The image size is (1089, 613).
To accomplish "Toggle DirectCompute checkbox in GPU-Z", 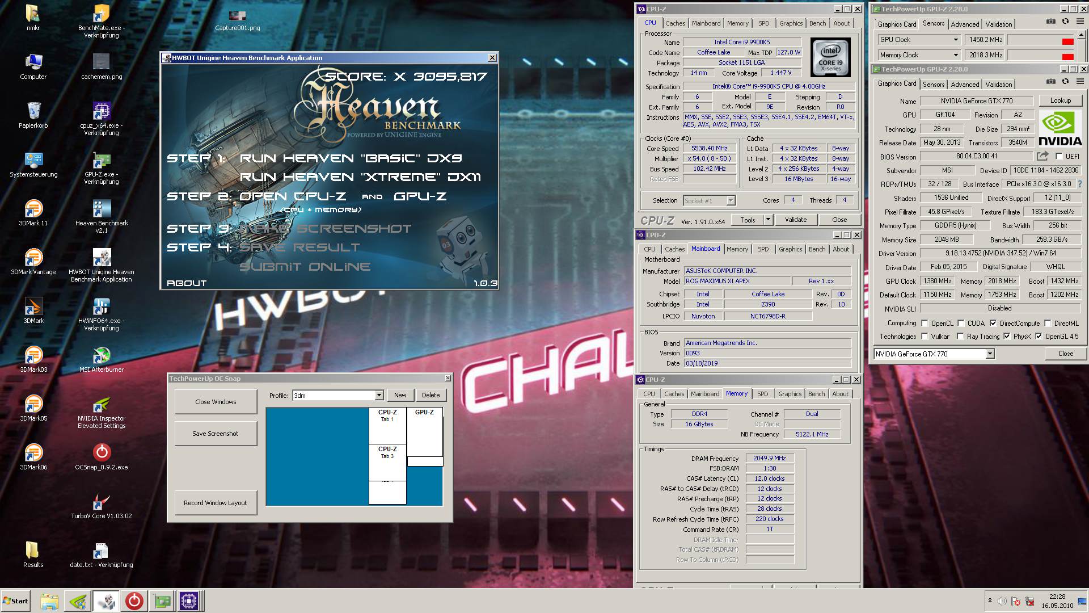I will (993, 323).
